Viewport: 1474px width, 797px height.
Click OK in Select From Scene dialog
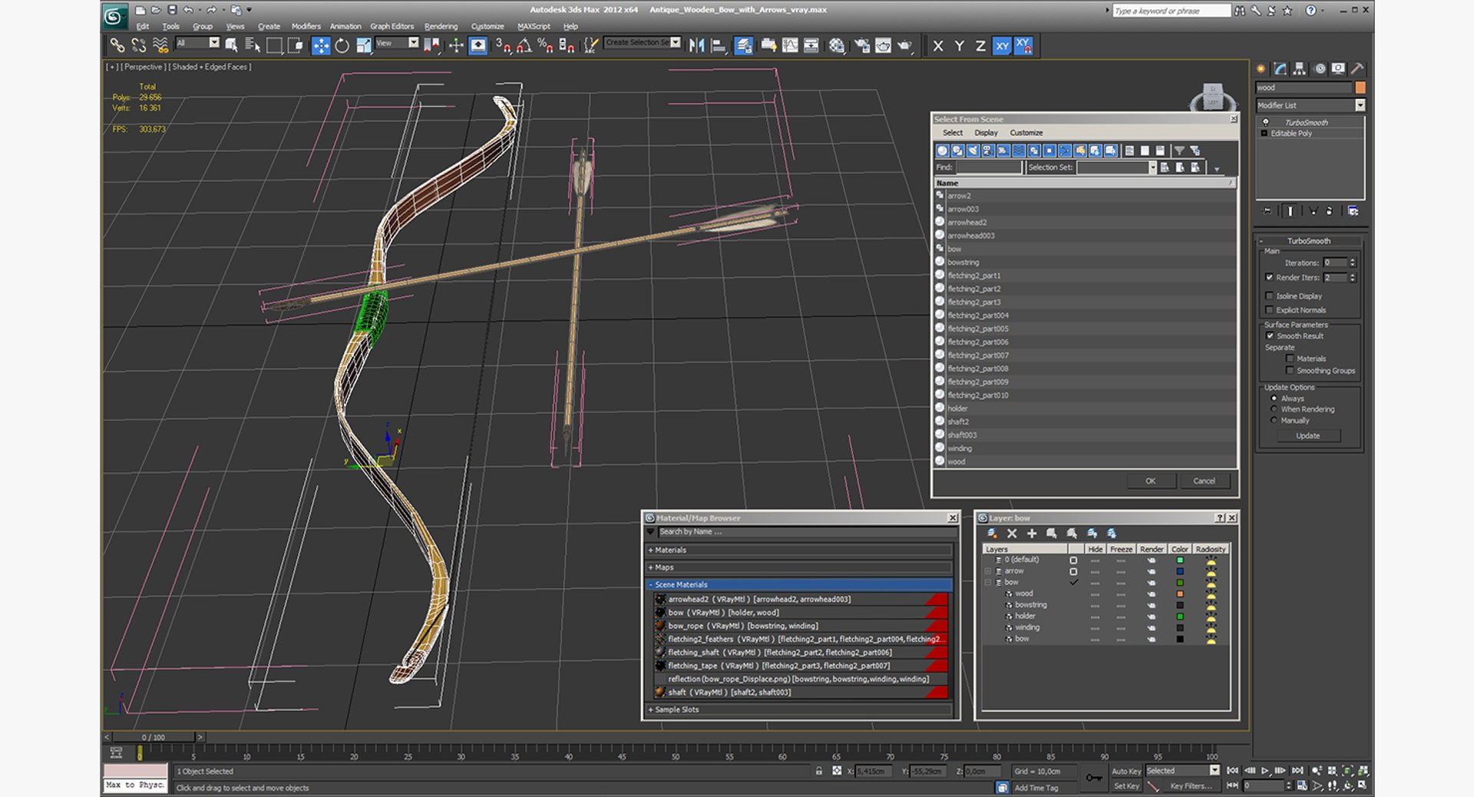[1151, 481]
